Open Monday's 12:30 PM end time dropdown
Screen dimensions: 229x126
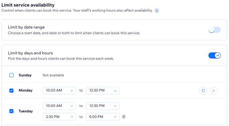click(103, 90)
